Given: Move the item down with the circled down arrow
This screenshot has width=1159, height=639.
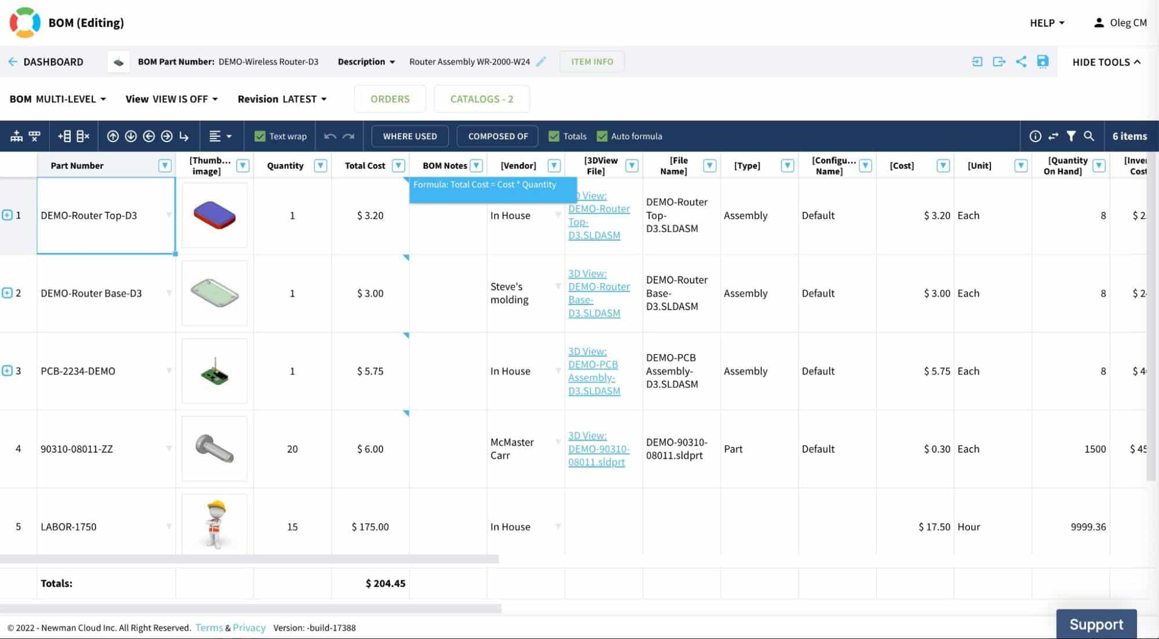Looking at the screenshot, I should pos(131,136).
